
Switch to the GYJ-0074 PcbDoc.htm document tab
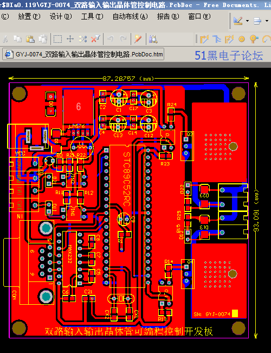pos(83,54)
